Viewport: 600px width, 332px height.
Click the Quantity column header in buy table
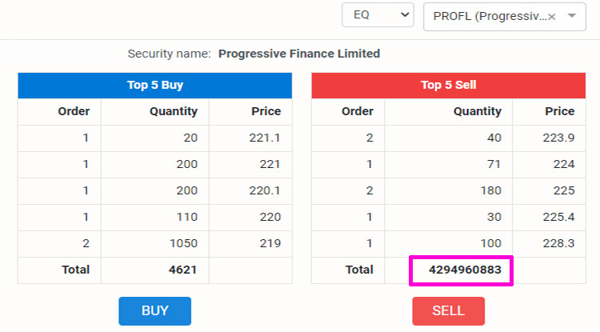pos(173,111)
